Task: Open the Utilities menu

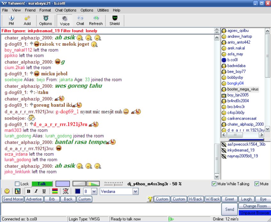Action: point(103,10)
